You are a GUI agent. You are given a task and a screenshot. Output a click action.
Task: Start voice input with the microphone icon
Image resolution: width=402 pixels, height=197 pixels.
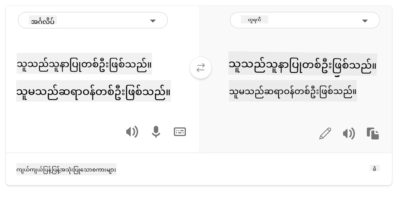coord(156,132)
